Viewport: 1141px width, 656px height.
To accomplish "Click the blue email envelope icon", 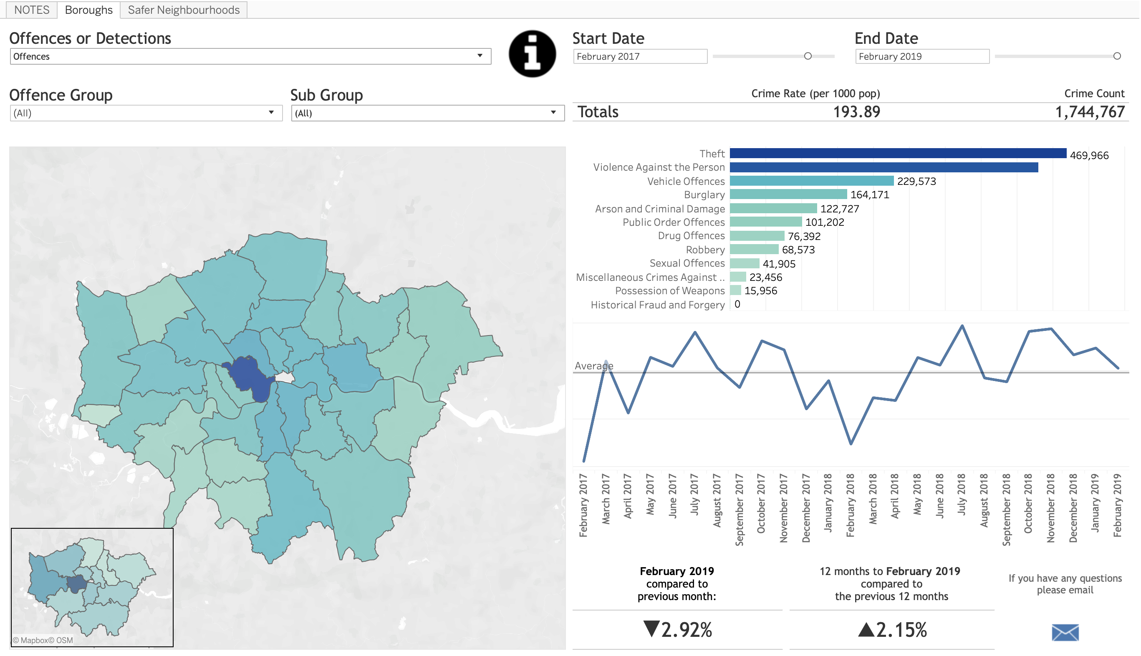I will (1066, 633).
